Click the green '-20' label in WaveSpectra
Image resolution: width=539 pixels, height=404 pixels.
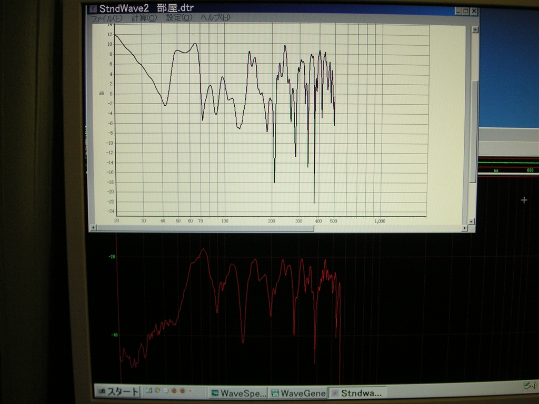[112, 257]
